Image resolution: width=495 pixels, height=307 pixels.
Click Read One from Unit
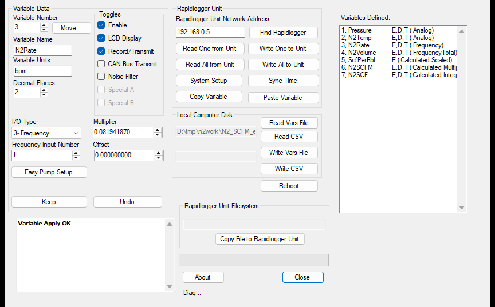[210, 49]
